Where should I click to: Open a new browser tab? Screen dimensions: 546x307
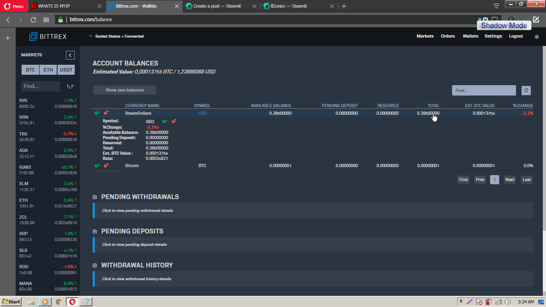tap(344, 6)
